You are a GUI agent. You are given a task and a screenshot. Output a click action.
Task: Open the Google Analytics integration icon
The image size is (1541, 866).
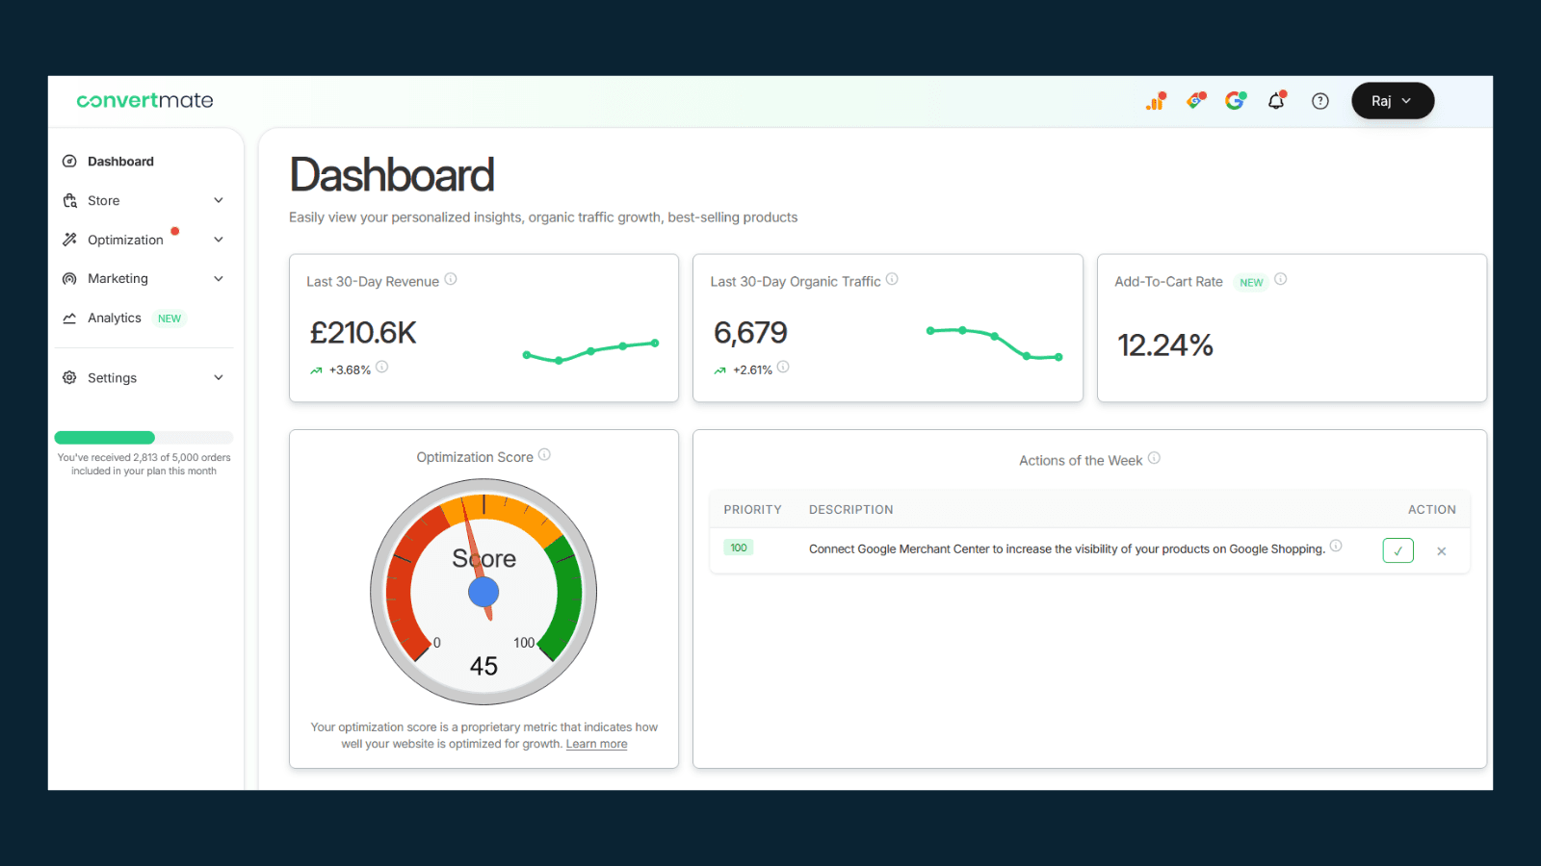point(1156,100)
